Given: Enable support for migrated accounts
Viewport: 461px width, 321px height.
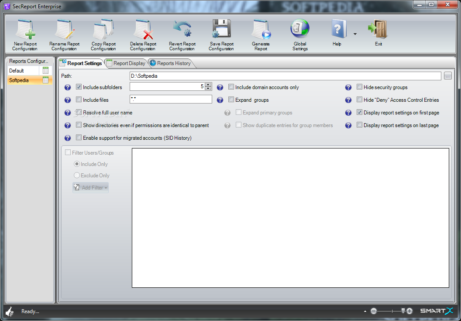Looking at the screenshot, I should tap(79, 138).
